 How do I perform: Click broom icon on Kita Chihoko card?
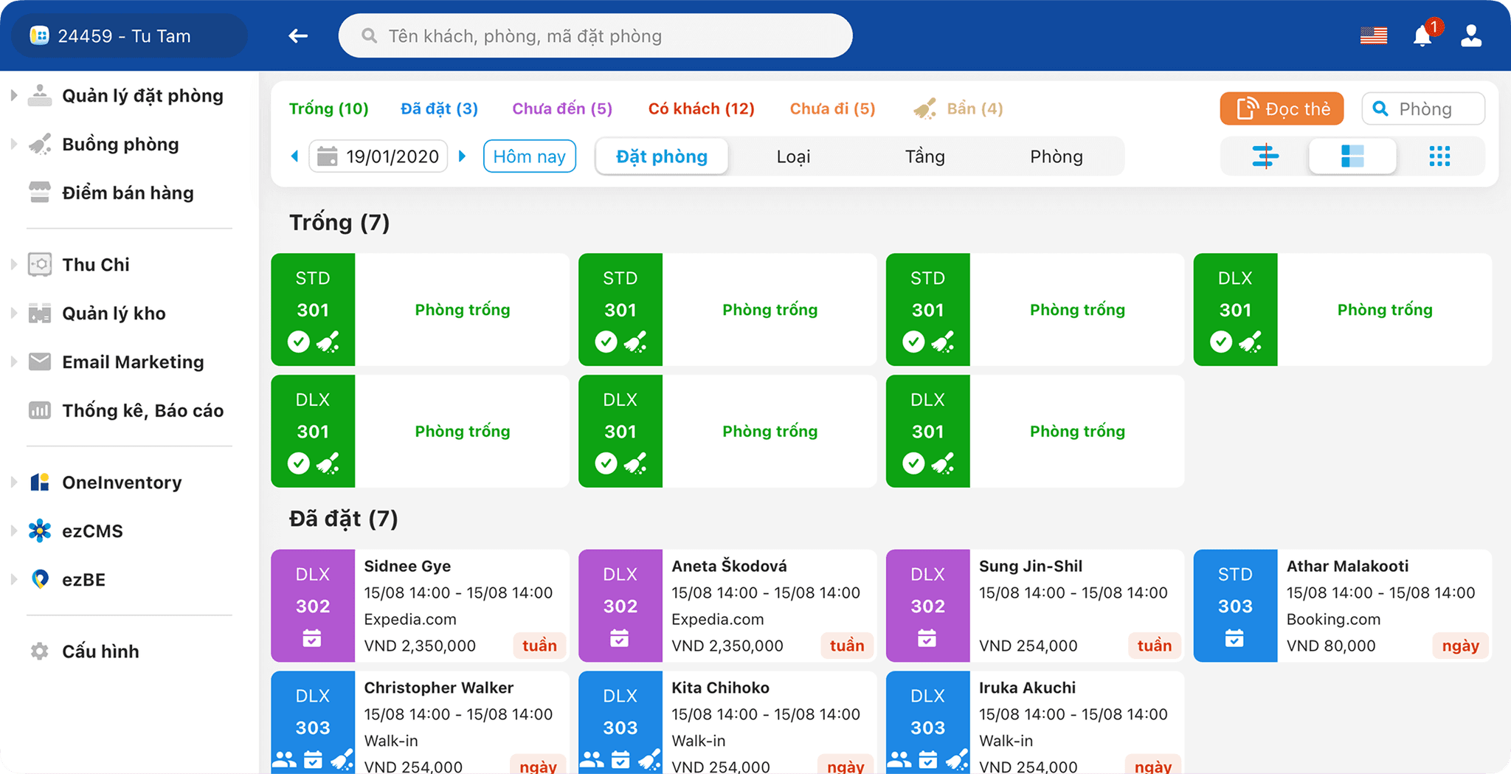tap(649, 759)
